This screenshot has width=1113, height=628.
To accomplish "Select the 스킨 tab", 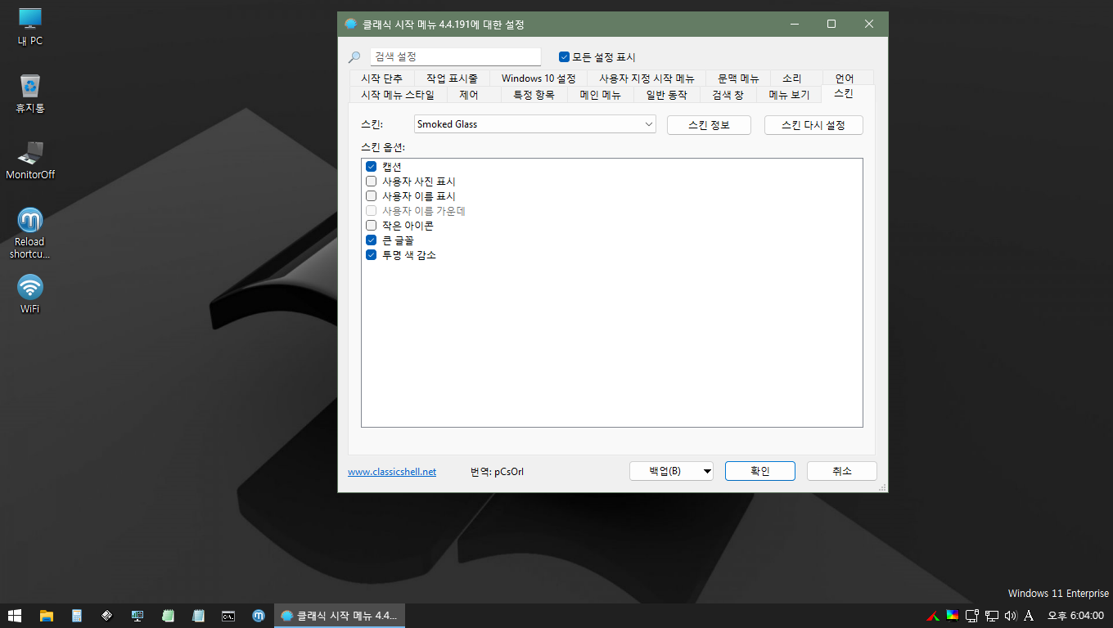I will click(843, 93).
